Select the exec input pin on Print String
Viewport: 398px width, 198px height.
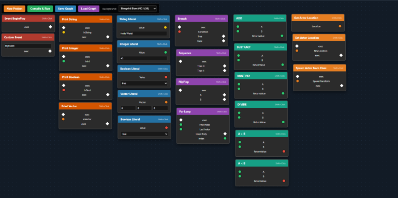[x=64, y=28]
